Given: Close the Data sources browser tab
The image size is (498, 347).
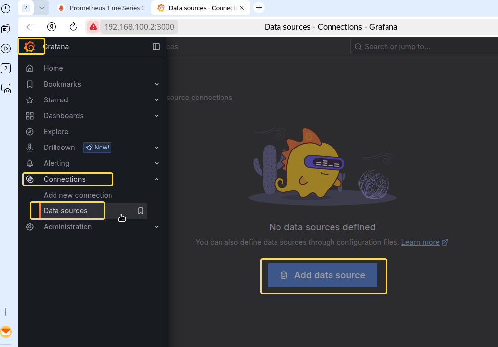Looking at the screenshot, I should (242, 8).
